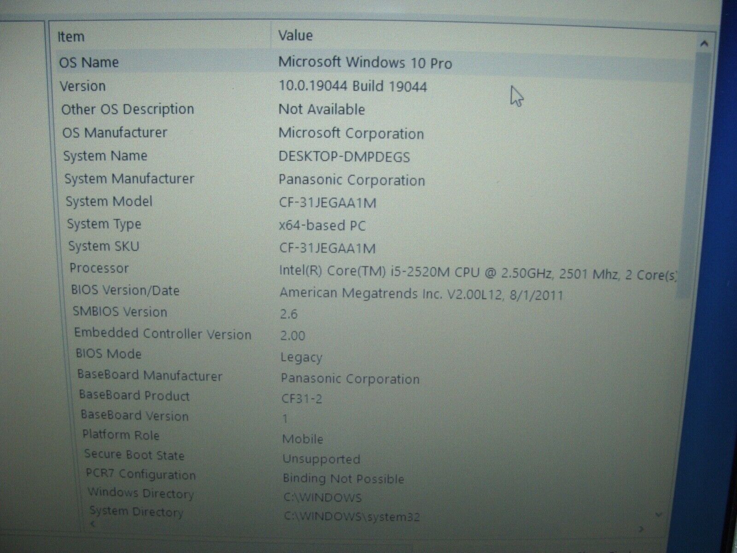Click the DESKTOP-DMPDEGS value

344,157
